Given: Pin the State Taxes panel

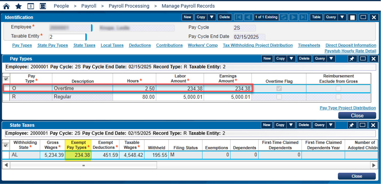Looking at the screenshot, I should [x=352, y=125].
